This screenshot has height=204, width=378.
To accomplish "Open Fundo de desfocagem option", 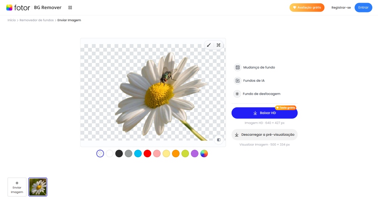I will [x=257, y=94].
